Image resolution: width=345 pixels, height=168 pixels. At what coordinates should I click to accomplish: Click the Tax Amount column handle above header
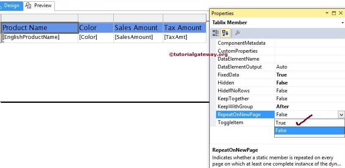click(185, 18)
